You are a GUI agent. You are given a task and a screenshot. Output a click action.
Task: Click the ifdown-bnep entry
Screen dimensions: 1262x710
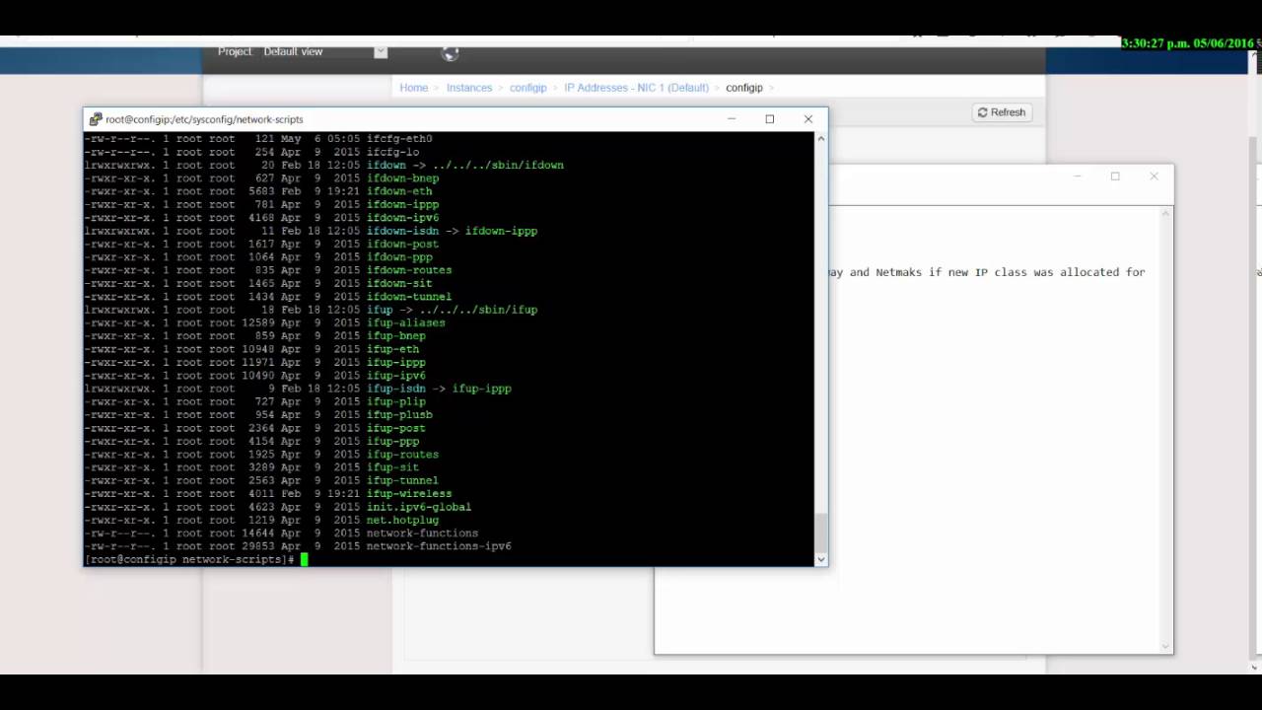pyautogui.click(x=402, y=178)
